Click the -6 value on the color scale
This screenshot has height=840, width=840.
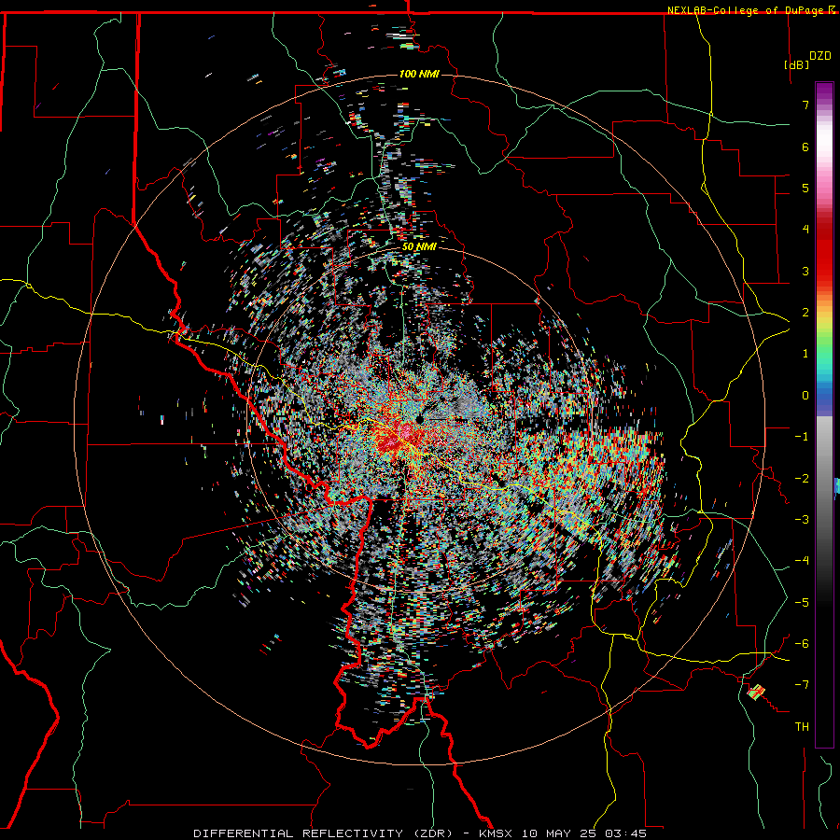802,644
